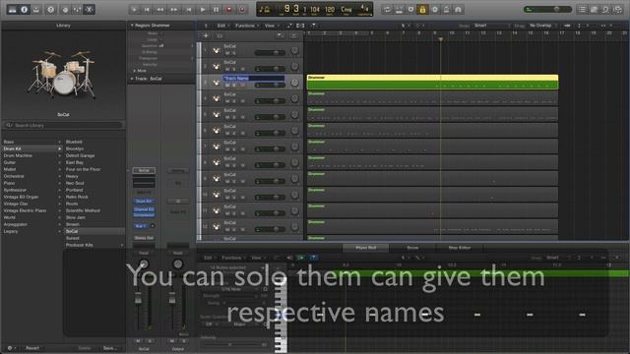Switch to the Piano Roll tab
The width and height of the screenshot is (630, 354).
tap(365, 248)
